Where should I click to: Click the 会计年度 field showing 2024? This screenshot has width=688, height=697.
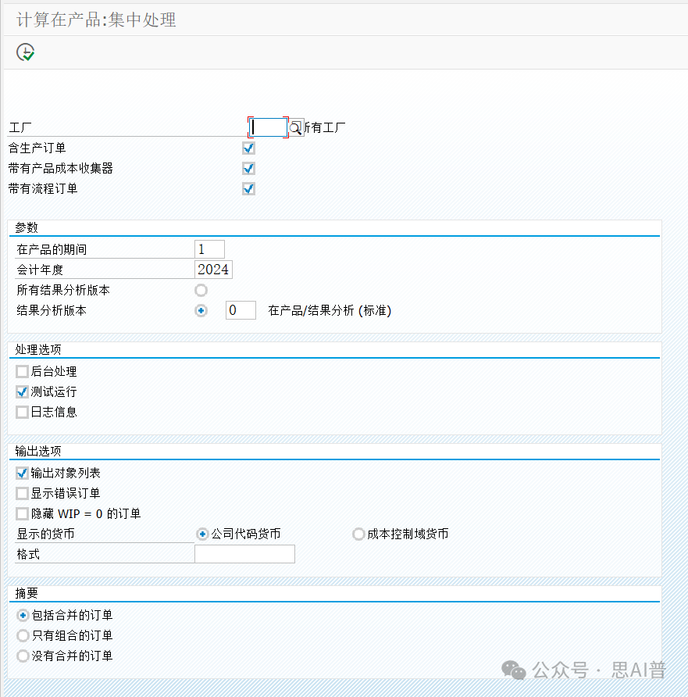213,270
